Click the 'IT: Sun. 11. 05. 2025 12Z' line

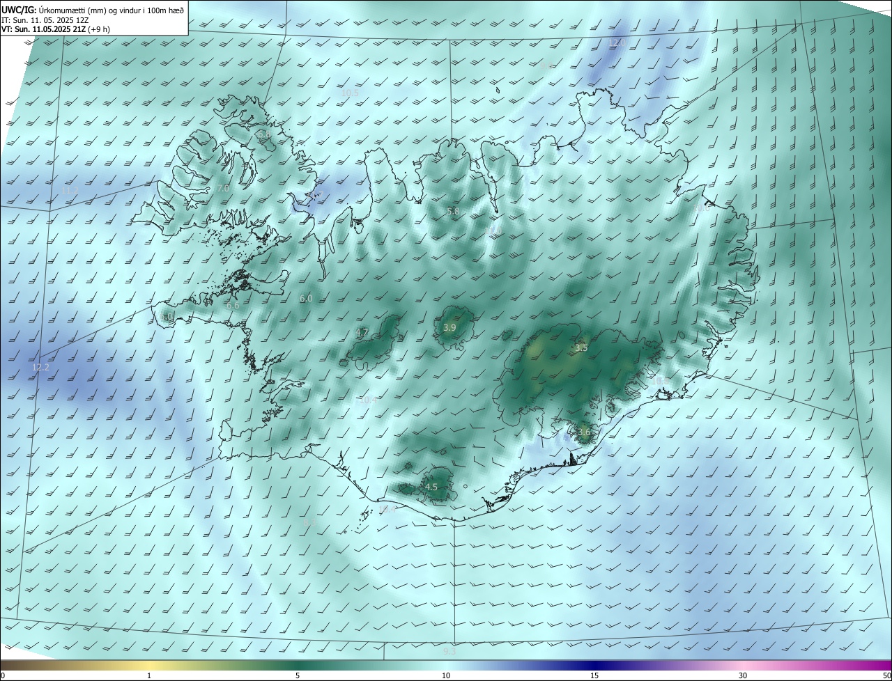[x=45, y=20]
